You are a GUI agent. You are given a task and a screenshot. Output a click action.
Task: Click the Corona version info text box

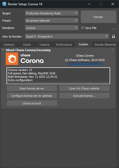(x=58, y=76)
